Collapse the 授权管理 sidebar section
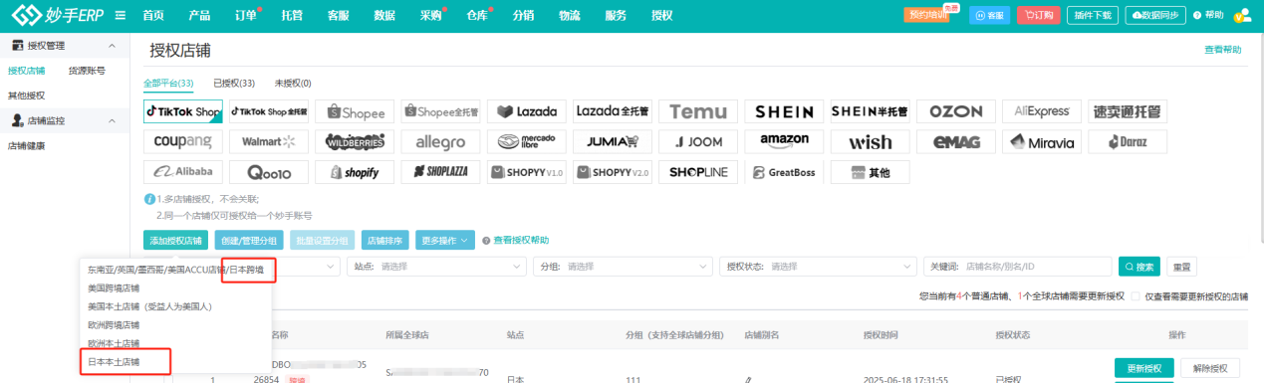This screenshot has height=383, width=1264. coord(111,46)
